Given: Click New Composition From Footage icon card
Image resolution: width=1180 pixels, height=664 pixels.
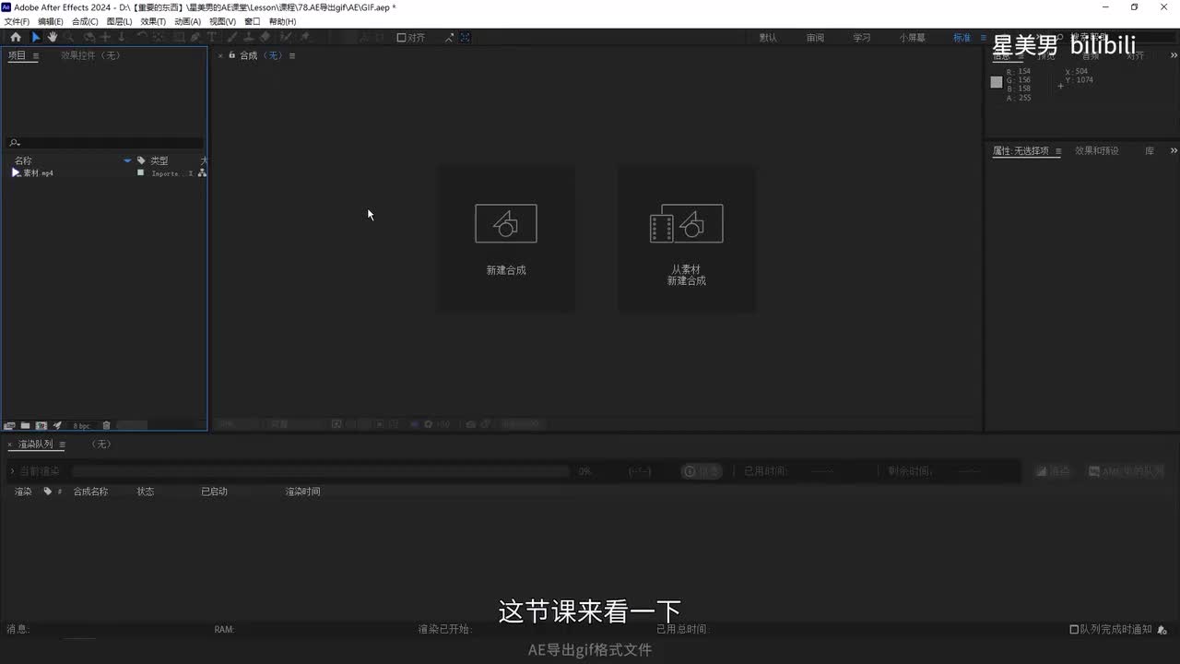Looking at the screenshot, I should [x=687, y=238].
